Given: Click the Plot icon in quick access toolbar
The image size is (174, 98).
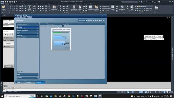Looking at the screenshot, I should click(14, 2).
